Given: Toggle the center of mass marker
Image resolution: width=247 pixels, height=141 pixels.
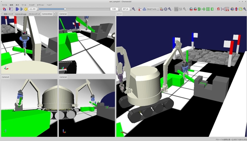Looking at the screenshot, I should (233, 9).
